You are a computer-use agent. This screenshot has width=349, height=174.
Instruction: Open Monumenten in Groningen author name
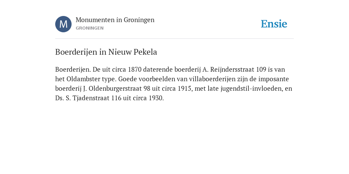coord(115,20)
